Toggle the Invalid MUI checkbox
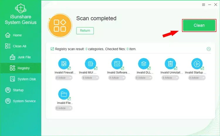220x136 pixels. tap(96, 68)
